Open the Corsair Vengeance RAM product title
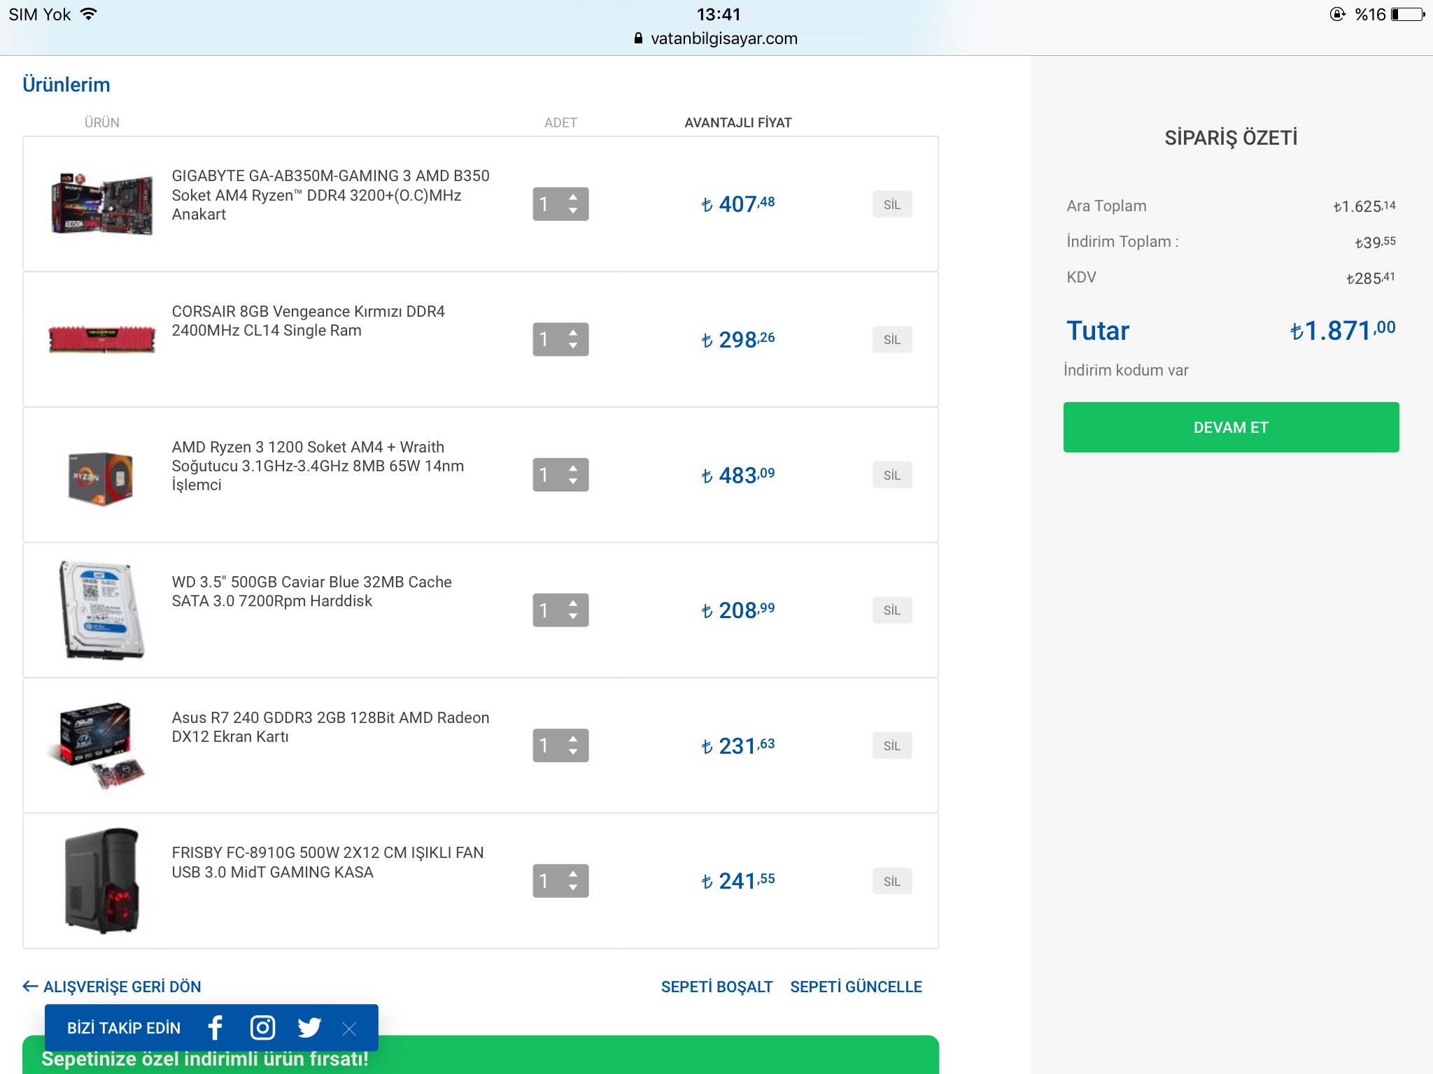Viewport: 1433px width, 1074px height. pyautogui.click(x=308, y=321)
